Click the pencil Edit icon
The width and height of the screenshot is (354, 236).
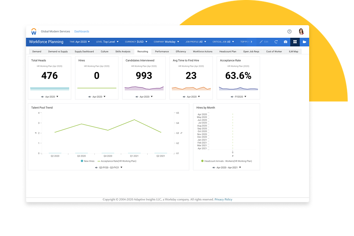pyautogui.click(x=261, y=42)
